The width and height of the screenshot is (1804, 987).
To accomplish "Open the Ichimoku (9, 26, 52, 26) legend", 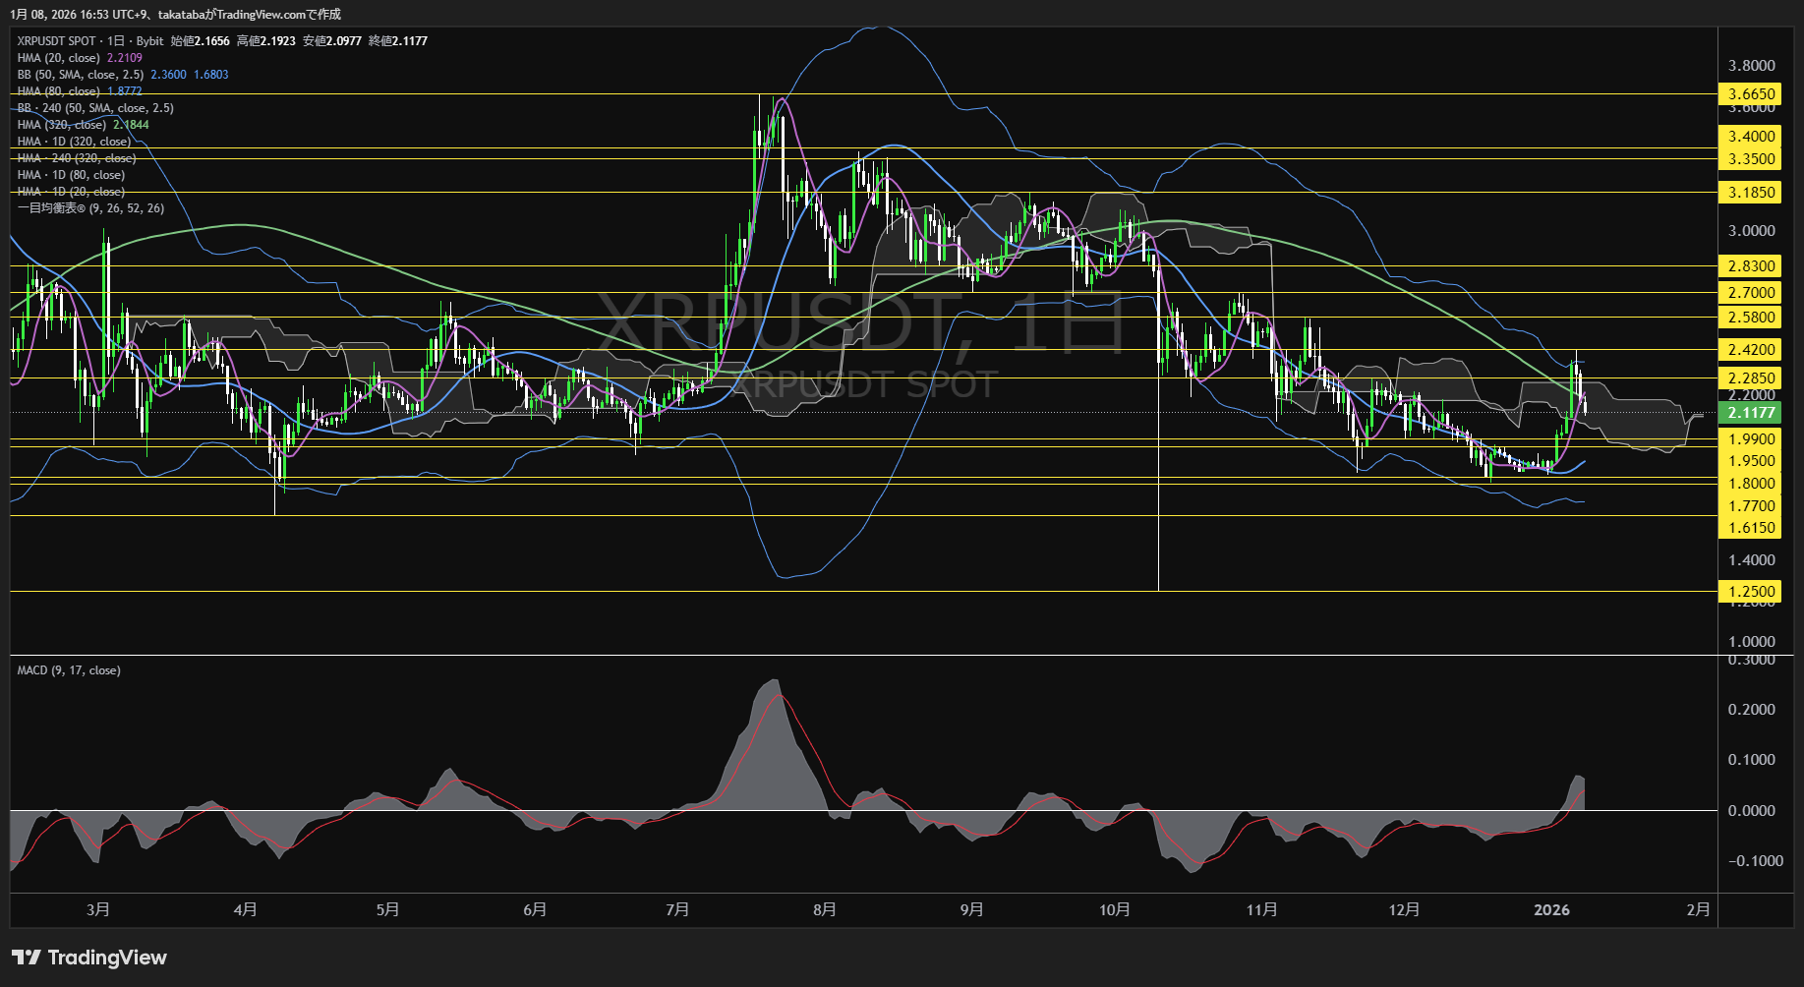I will coord(90,208).
